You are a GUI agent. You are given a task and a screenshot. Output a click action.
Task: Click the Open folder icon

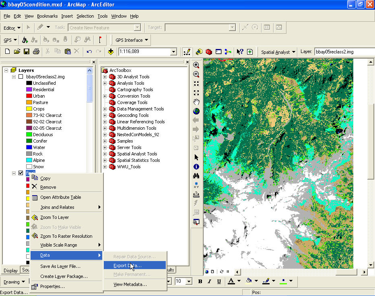(x=17, y=51)
